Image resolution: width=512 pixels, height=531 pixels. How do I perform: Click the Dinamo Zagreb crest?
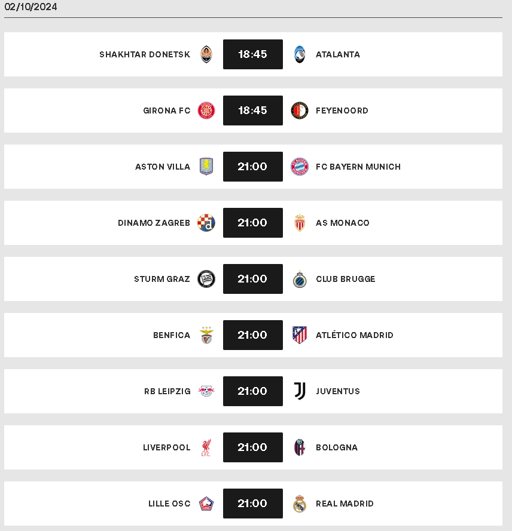click(x=206, y=223)
